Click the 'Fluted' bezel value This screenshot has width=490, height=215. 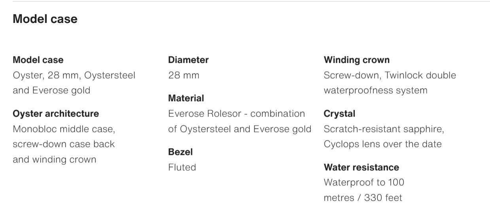[182, 167]
